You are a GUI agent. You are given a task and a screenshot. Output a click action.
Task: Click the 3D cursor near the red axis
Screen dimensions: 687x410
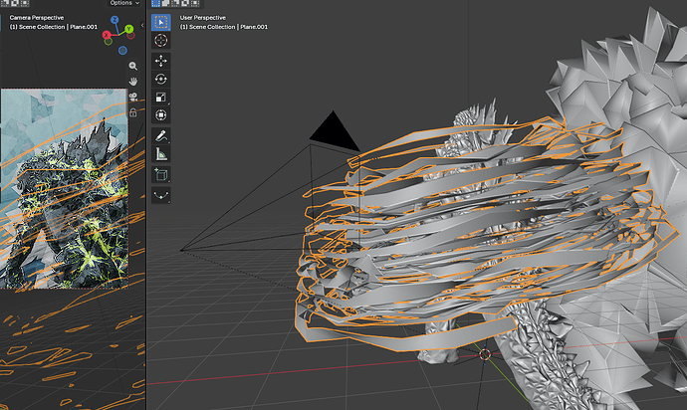pyautogui.click(x=485, y=354)
